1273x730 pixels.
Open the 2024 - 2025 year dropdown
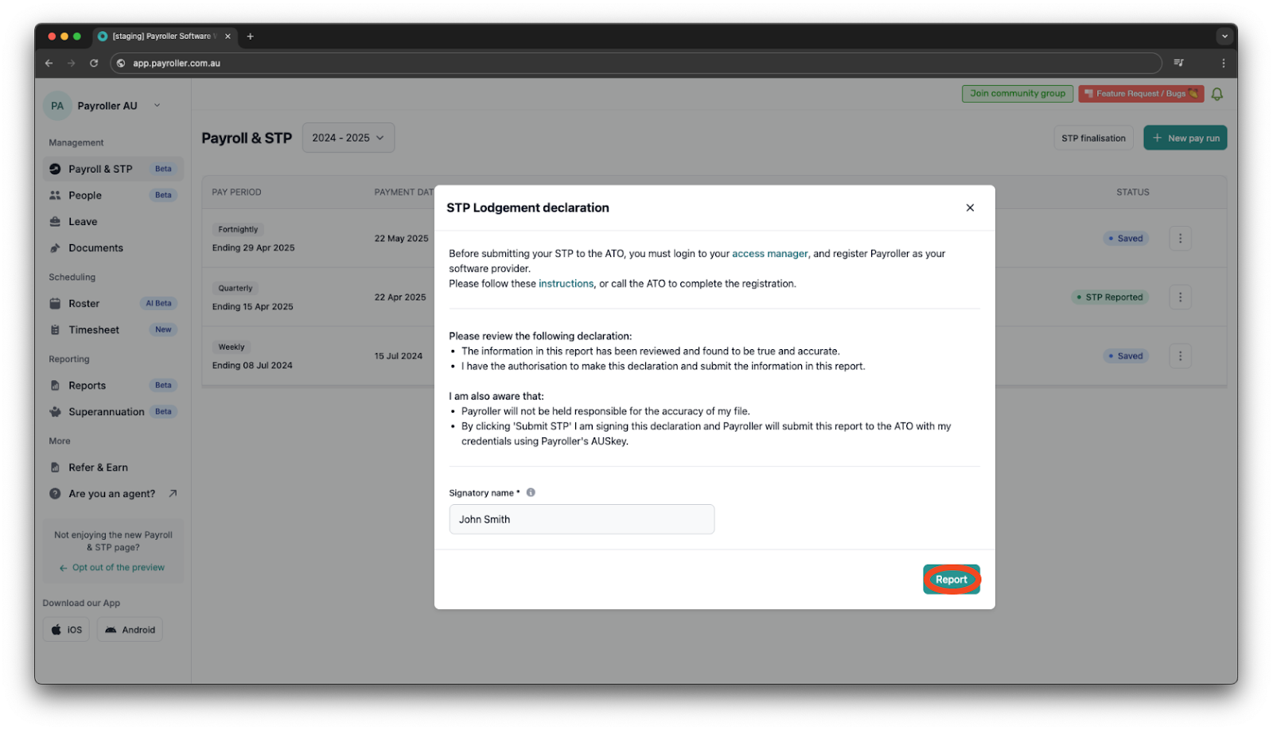point(348,138)
